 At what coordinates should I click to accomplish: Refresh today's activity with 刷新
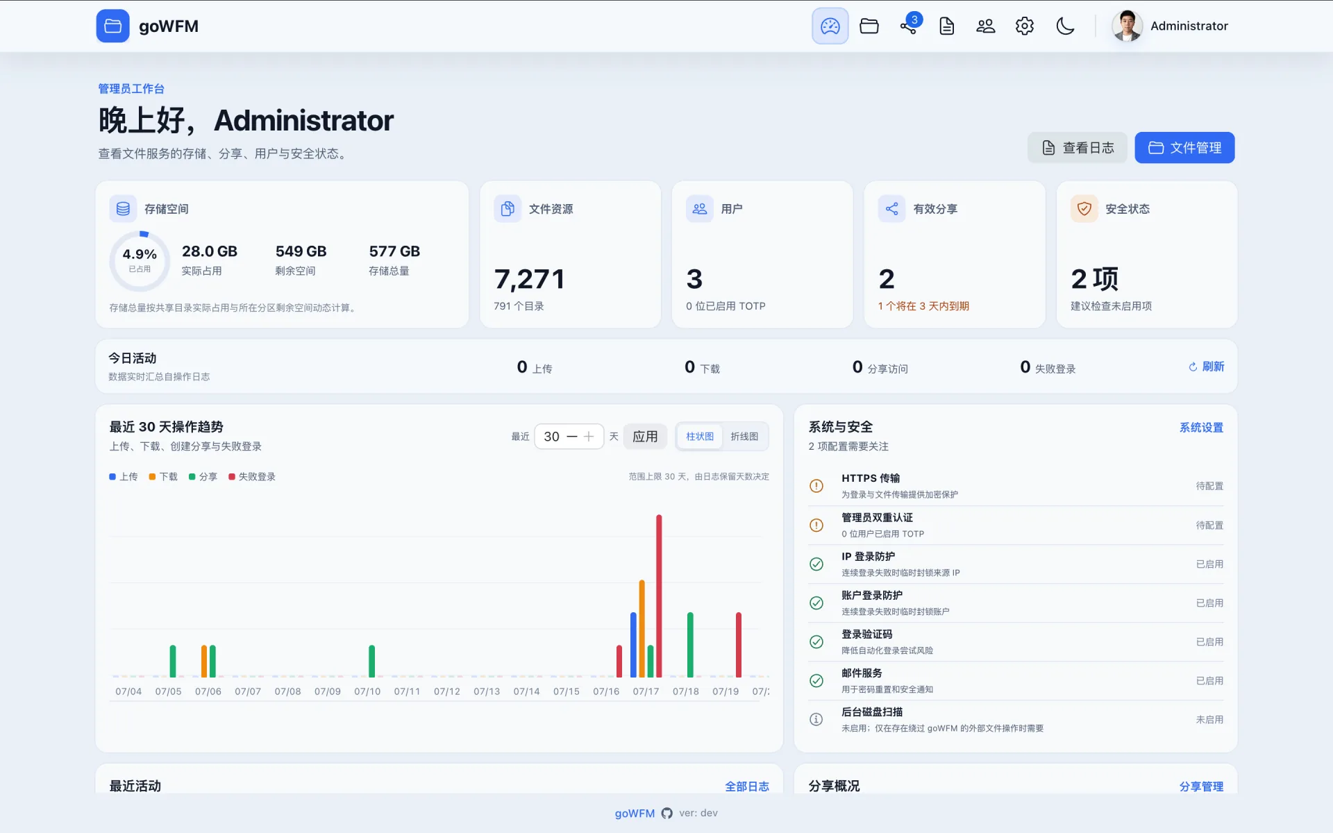click(x=1206, y=367)
